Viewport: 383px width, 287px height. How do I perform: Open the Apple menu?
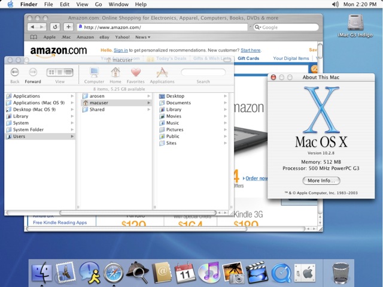(10, 4)
